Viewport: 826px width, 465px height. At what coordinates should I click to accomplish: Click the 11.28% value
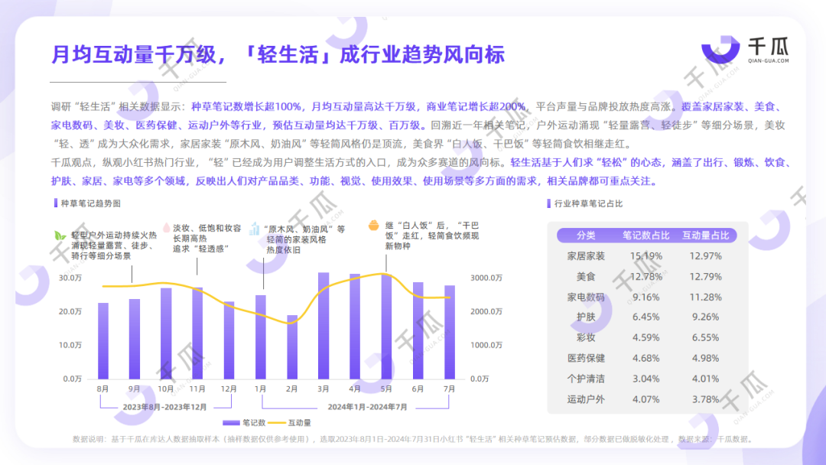705,297
